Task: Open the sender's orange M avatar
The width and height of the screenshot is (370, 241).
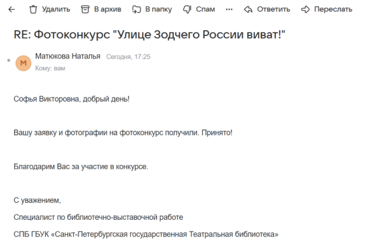Action: click(x=23, y=62)
